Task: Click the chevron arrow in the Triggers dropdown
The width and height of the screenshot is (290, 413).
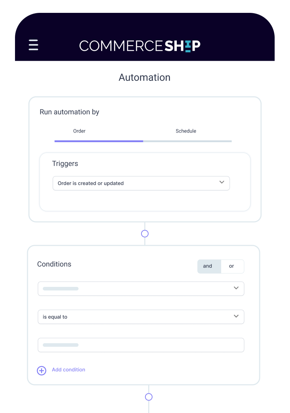Action: pos(222,182)
